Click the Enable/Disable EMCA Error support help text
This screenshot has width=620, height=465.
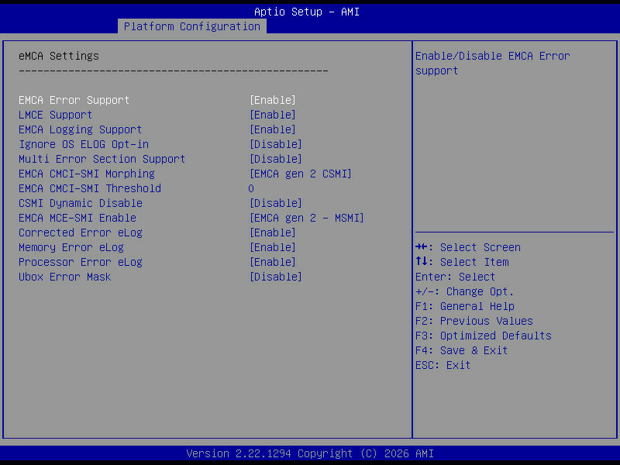tap(493, 64)
